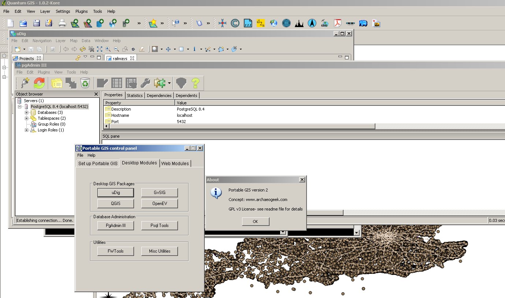Screen dimensions: 505x298
Task: Open dropdown beside uDig info tool
Action: [201, 49]
